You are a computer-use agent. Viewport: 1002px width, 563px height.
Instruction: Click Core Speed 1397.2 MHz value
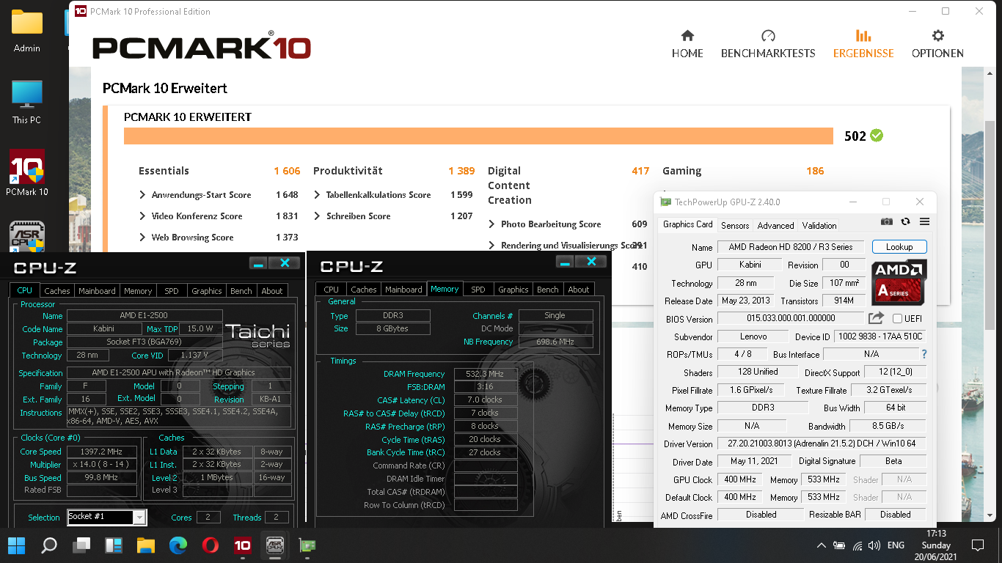pyautogui.click(x=103, y=452)
